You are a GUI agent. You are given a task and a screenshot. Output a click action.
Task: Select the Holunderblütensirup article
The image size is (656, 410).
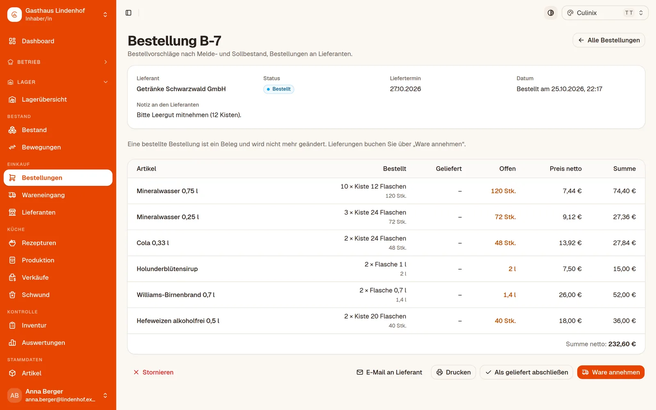pyautogui.click(x=167, y=269)
